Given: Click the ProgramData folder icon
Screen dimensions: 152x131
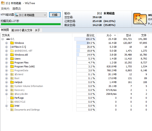Looking at the screenshot, I should coord(12,70).
